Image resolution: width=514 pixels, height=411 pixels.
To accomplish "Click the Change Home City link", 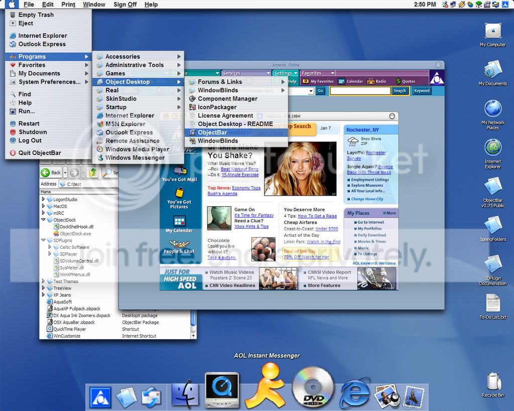I will [x=367, y=199].
